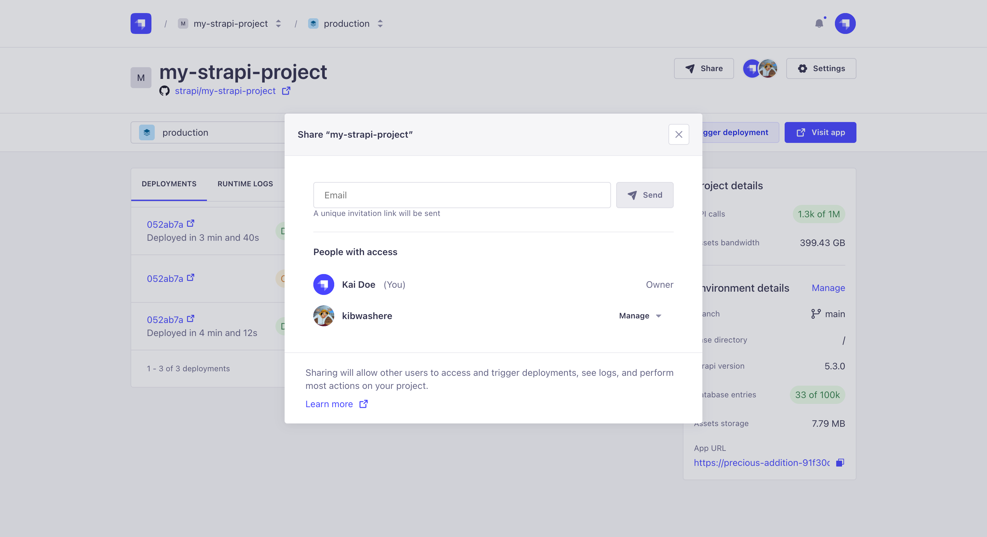Open the production environment switcher chevron
The height and width of the screenshot is (537, 987).
pos(380,23)
